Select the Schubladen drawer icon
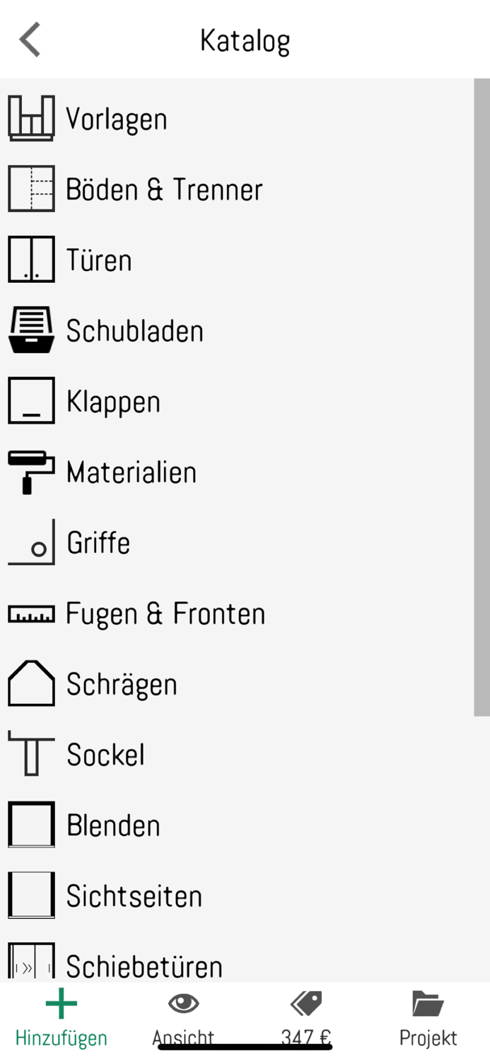Image resolution: width=490 pixels, height=1061 pixels. 31,330
